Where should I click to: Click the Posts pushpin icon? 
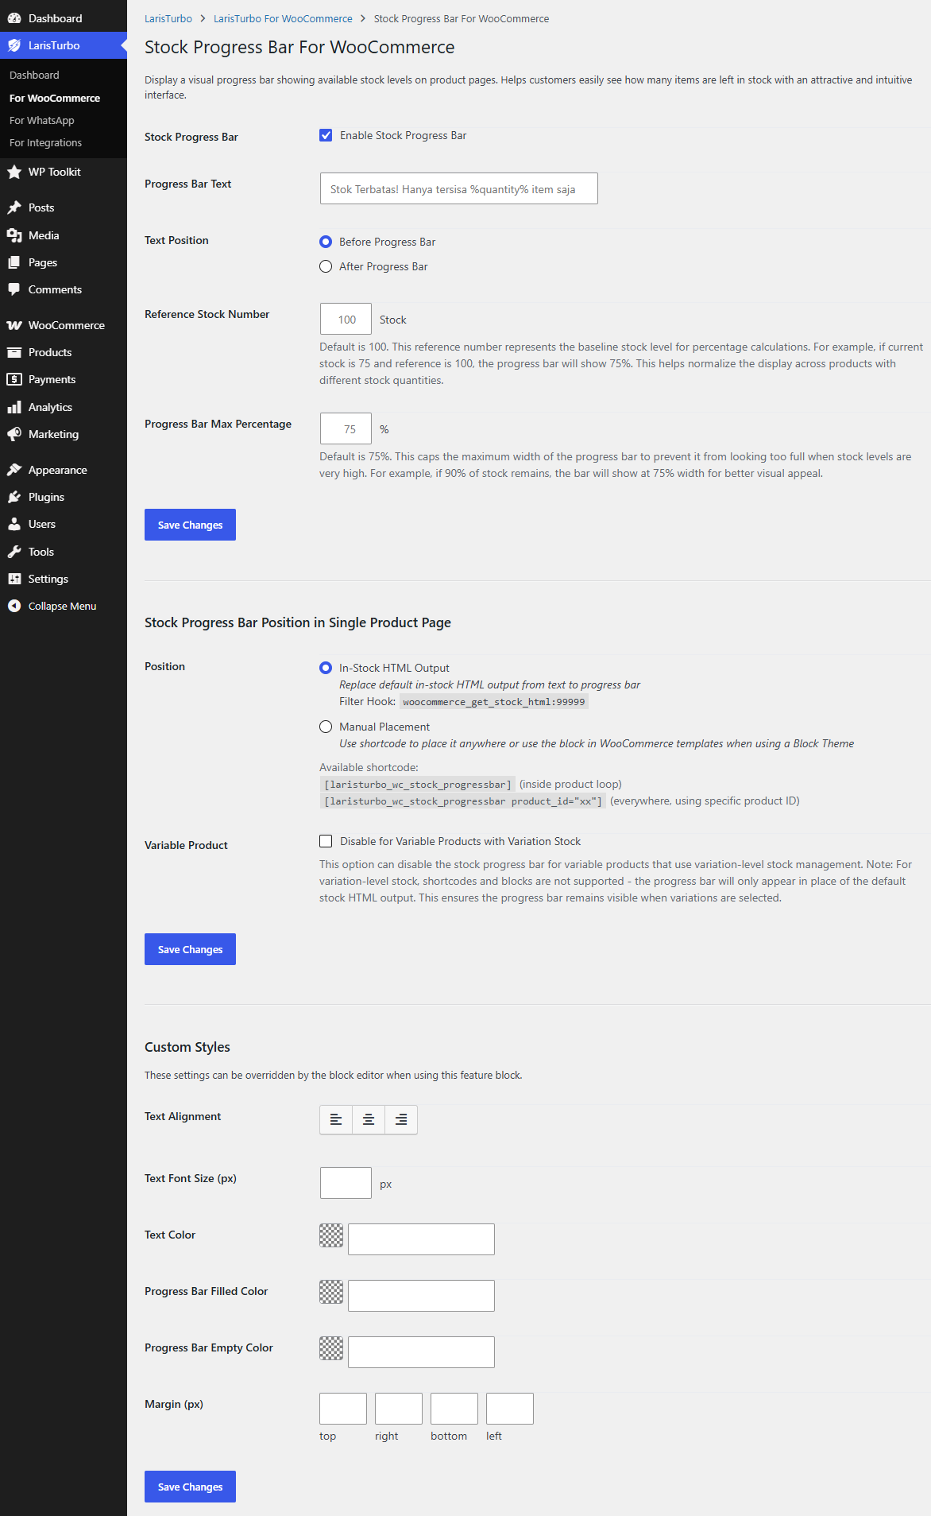pos(14,207)
